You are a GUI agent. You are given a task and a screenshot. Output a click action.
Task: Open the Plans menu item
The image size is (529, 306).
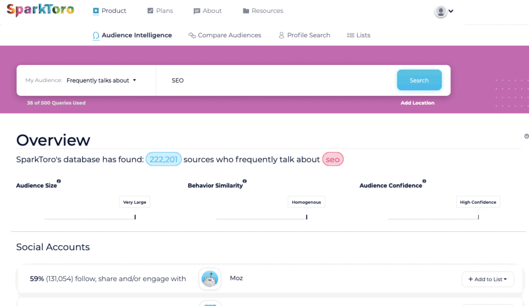(160, 11)
